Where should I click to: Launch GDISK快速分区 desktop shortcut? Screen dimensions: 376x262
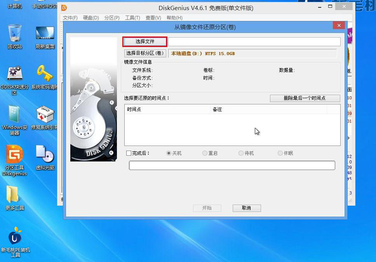point(15,80)
